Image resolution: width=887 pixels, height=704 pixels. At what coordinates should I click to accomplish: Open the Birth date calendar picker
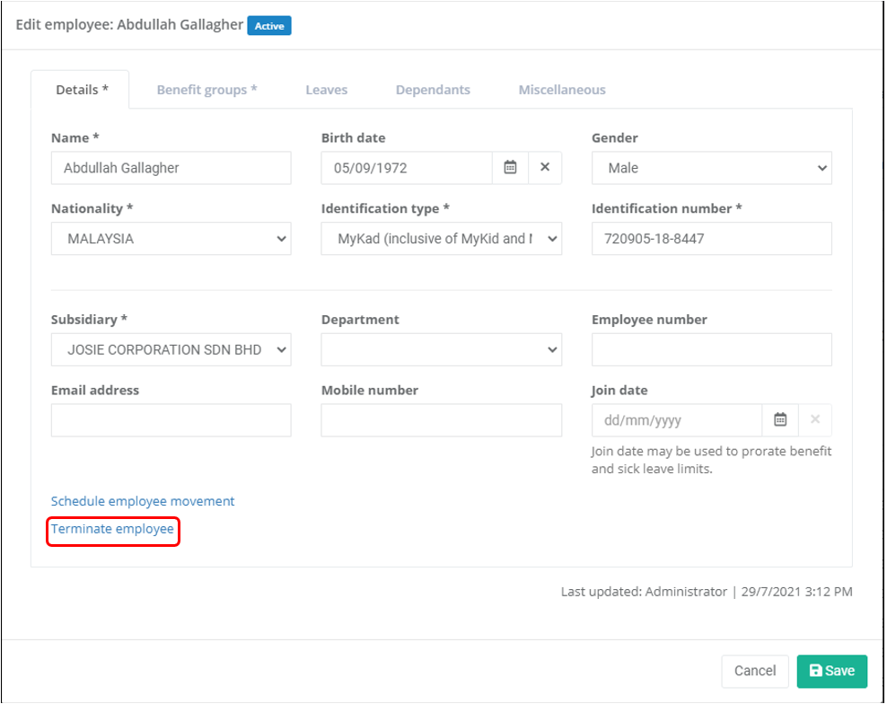coord(510,168)
